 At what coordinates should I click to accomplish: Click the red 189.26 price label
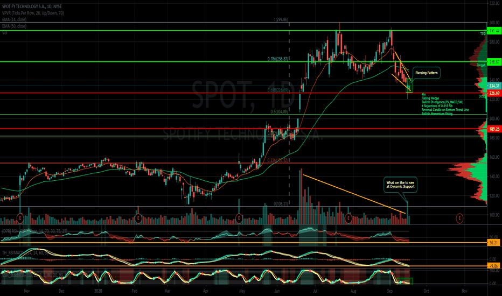494,129
